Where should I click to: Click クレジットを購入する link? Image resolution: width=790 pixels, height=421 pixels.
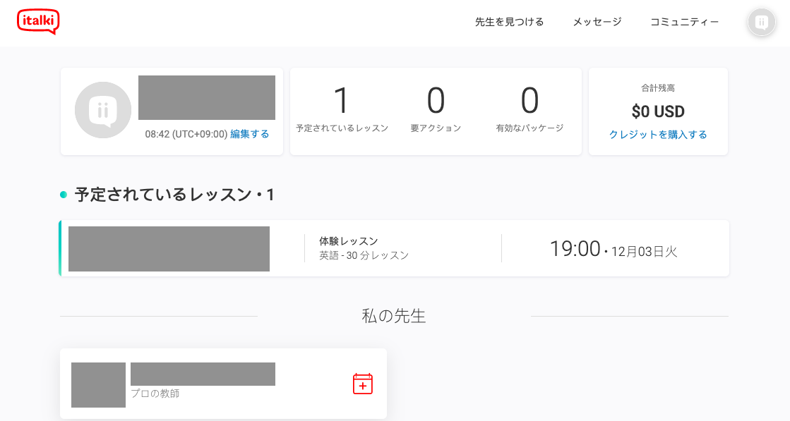pyautogui.click(x=658, y=135)
